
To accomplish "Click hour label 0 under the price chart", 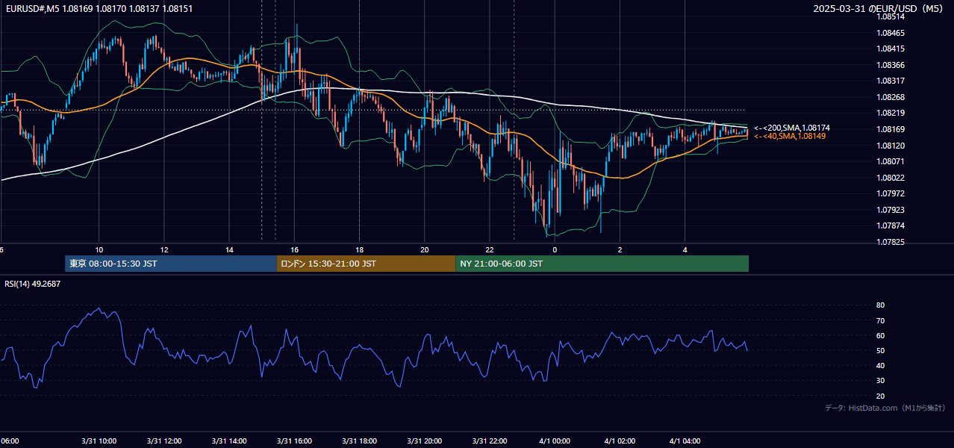I will (x=555, y=249).
